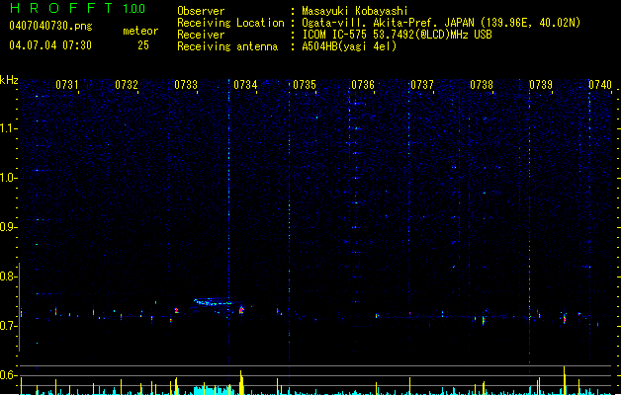The image size is (622, 395).
Task: Click the 0739 time marker
Action: coord(541,85)
